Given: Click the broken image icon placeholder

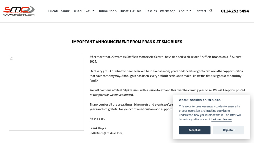Looking at the screenshot, I should pos(11,58).
